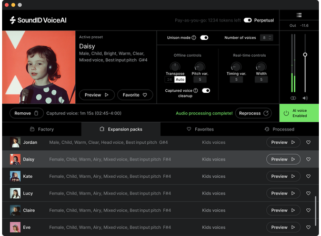Click the Reprocess button
Image resolution: width=321 pixels, height=236 pixels.
click(254, 113)
